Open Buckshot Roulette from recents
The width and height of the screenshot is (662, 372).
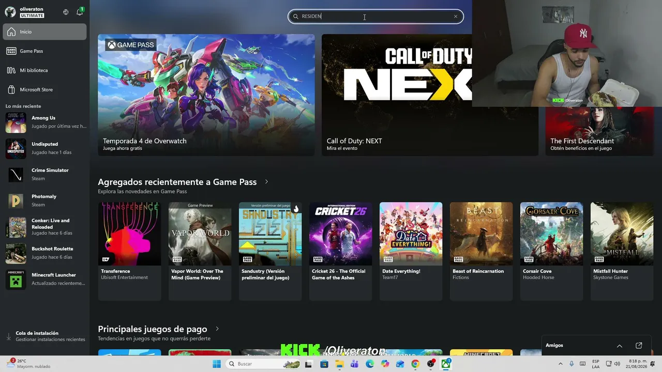point(46,253)
